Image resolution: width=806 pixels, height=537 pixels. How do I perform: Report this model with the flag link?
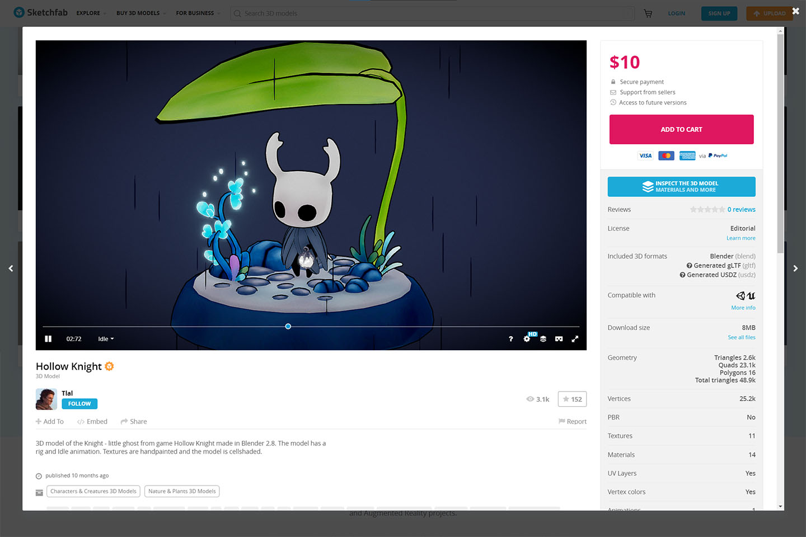[572, 422]
